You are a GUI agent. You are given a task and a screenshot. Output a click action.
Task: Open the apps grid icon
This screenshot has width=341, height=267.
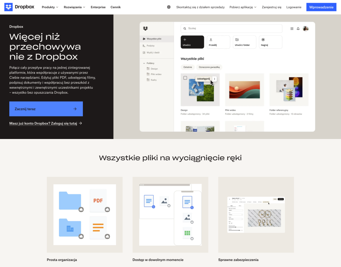click(292, 29)
